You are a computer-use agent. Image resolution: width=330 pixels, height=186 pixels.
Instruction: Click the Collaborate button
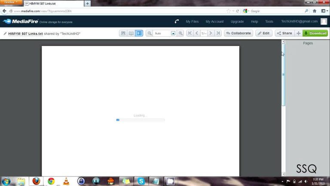(238, 33)
